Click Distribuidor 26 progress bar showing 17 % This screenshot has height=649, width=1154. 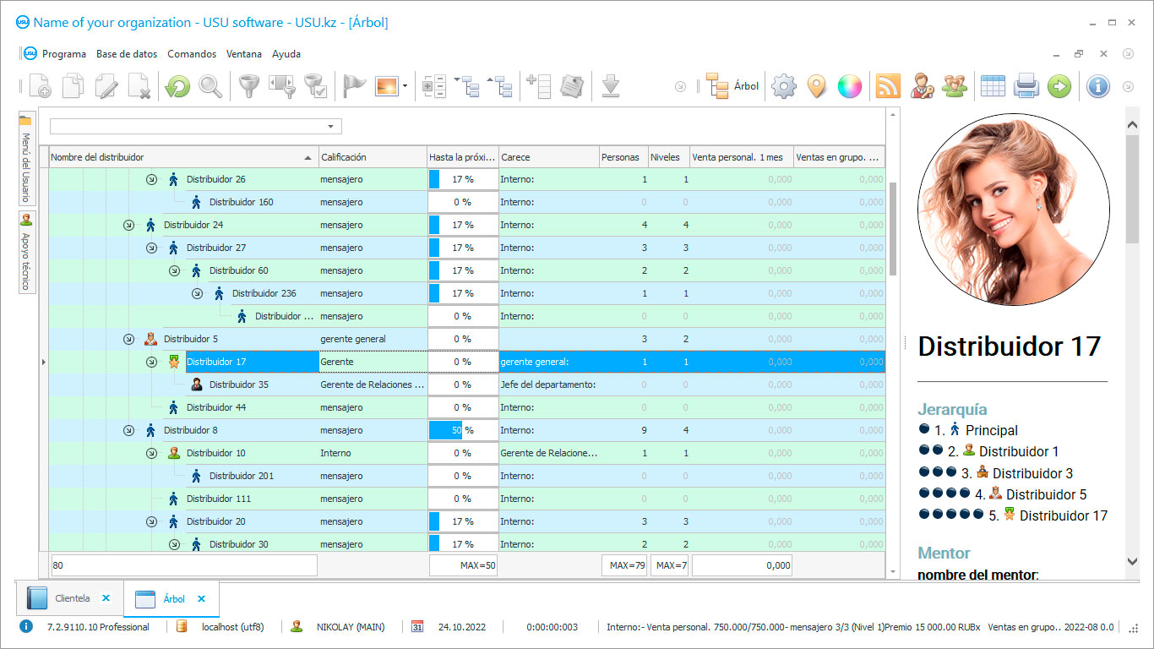[x=463, y=179]
